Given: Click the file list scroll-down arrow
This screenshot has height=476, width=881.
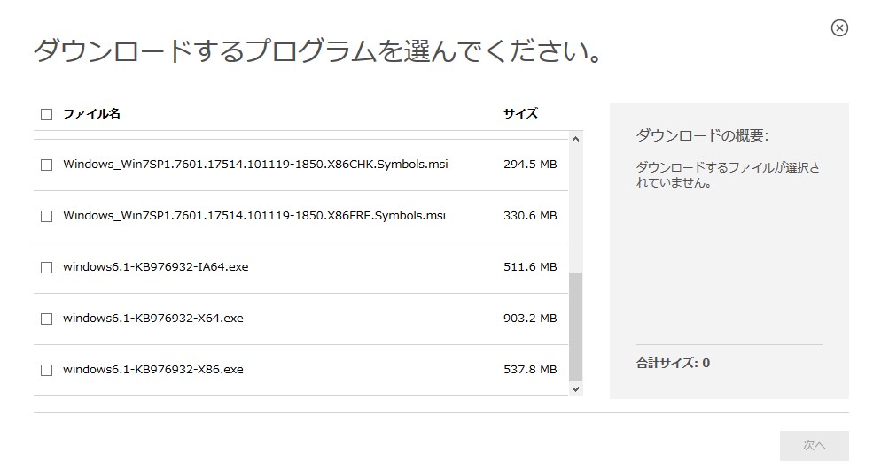Looking at the screenshot, I should point(576,388).
